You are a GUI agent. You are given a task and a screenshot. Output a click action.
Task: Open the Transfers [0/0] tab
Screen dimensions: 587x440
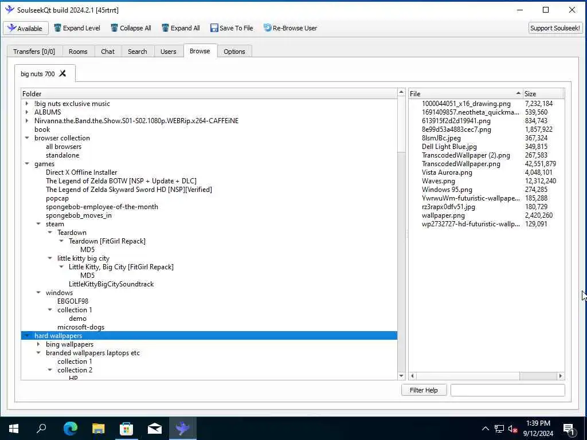click(34, 51)
